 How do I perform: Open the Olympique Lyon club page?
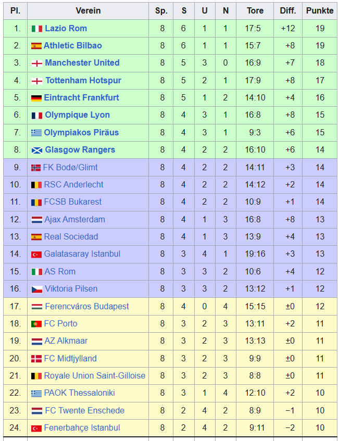[78, 115]
